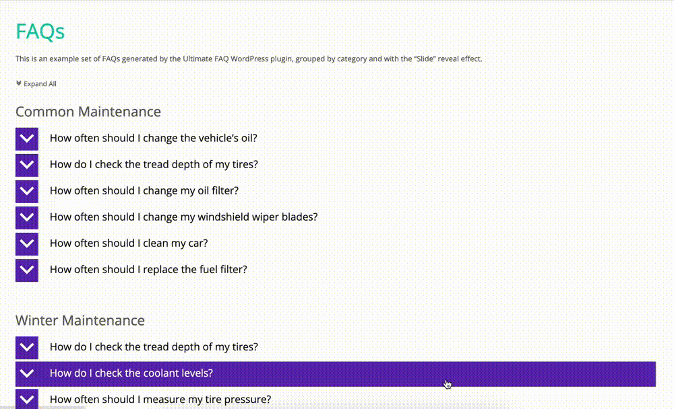The height and width of the screenshot is (409, 674).
Task: Click chevron icon next to clean my car
Action: click(x=27, y=244)
